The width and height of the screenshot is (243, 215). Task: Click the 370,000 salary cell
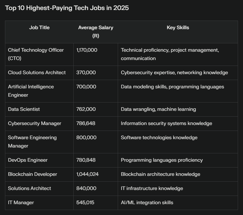(x=86, y=72)
